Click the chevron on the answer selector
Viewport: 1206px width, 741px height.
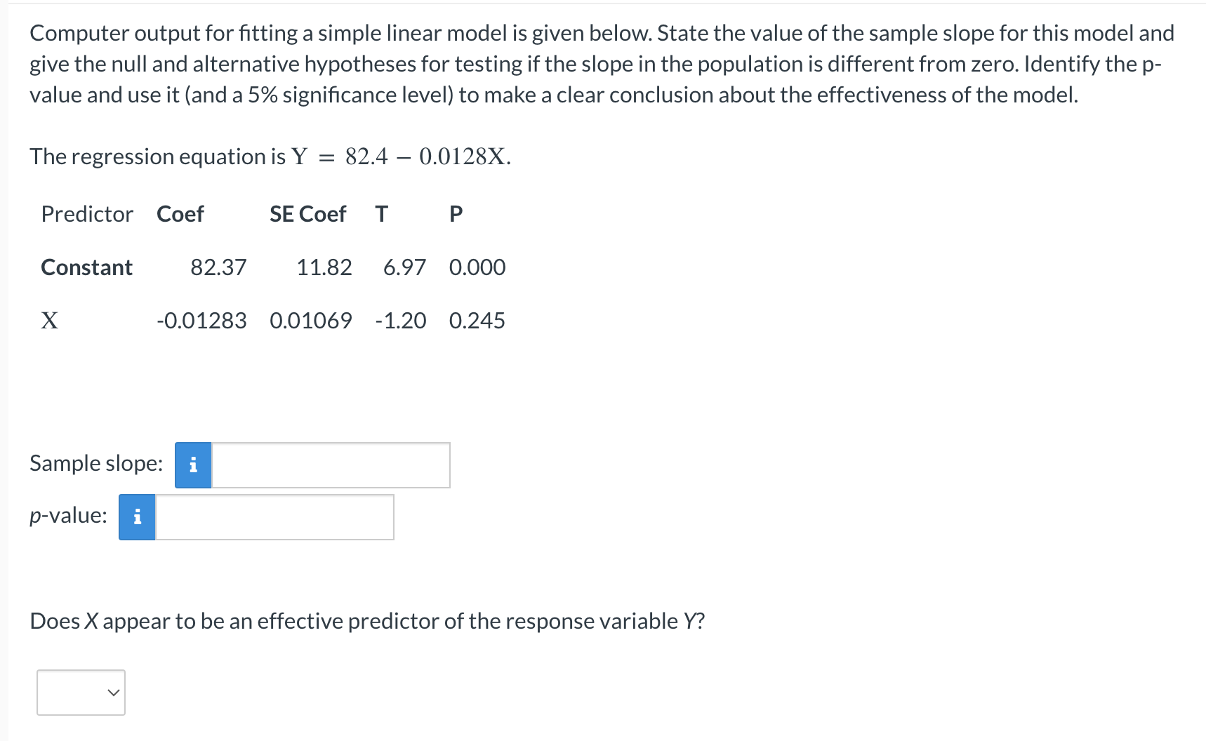(112, 693)
